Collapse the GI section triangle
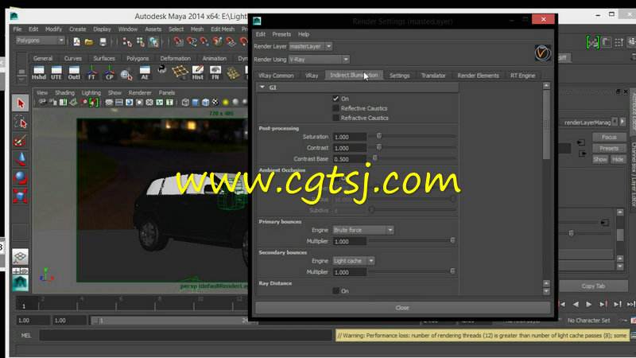The height and width of the screenshot is (358, 636). tap(262, 88)
